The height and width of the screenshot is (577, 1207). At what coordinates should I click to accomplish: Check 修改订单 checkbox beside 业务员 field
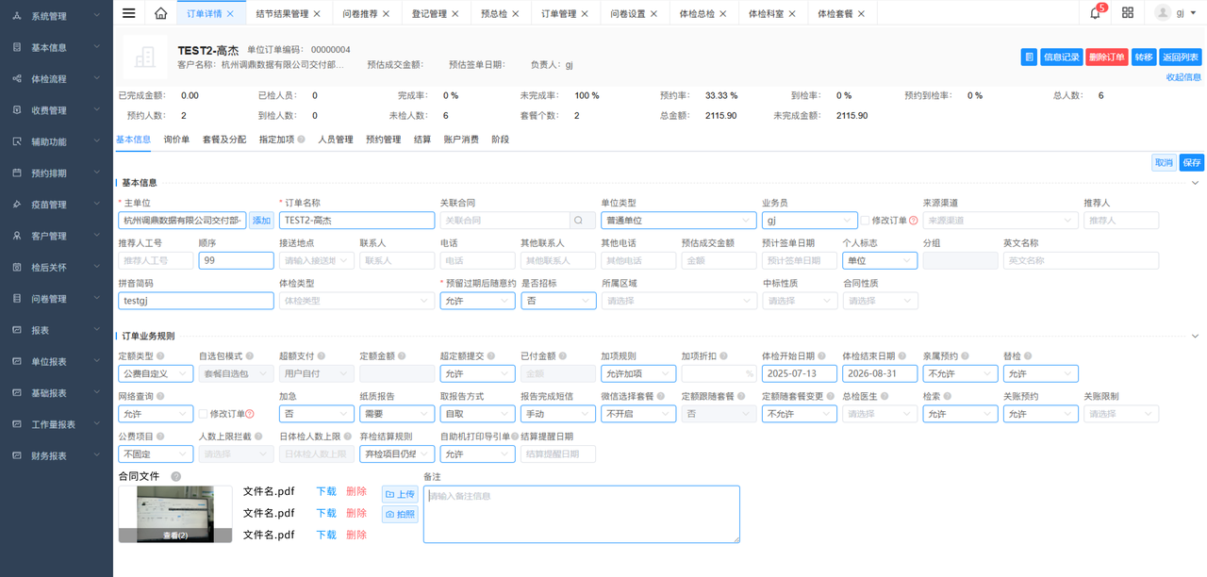(866, 221)
